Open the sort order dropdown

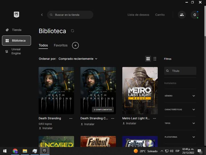[x=78, y=59]
